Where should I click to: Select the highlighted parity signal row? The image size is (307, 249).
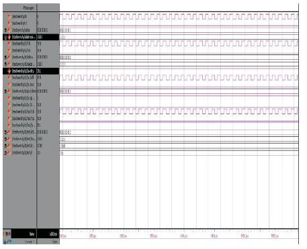click(31, 71)
